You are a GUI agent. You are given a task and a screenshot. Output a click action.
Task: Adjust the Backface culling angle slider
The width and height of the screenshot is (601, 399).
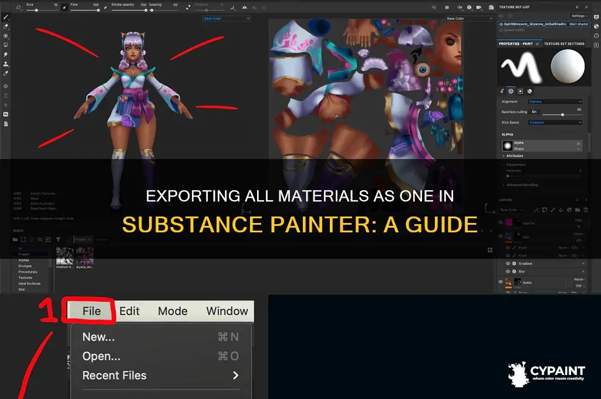[x=562, y=114]
